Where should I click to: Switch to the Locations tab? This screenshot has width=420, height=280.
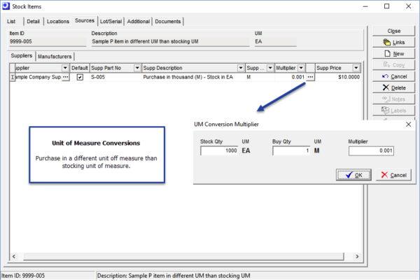(x=58, y=22)
